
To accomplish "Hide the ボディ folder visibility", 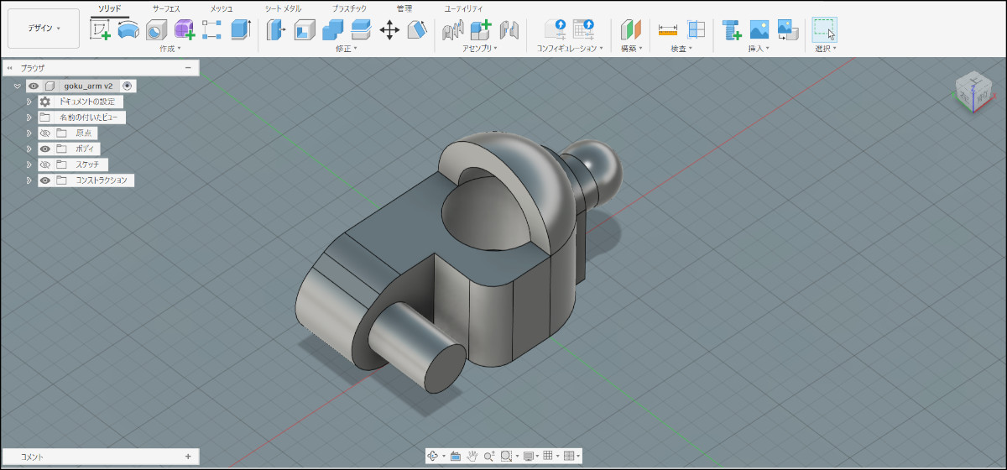I will point(45,149).
